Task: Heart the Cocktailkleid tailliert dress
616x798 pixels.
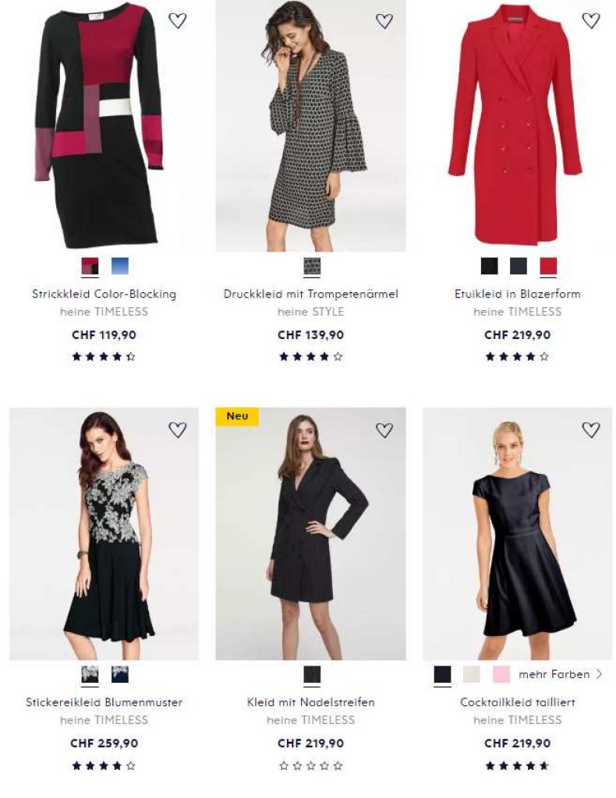Action: click(591, 429)
